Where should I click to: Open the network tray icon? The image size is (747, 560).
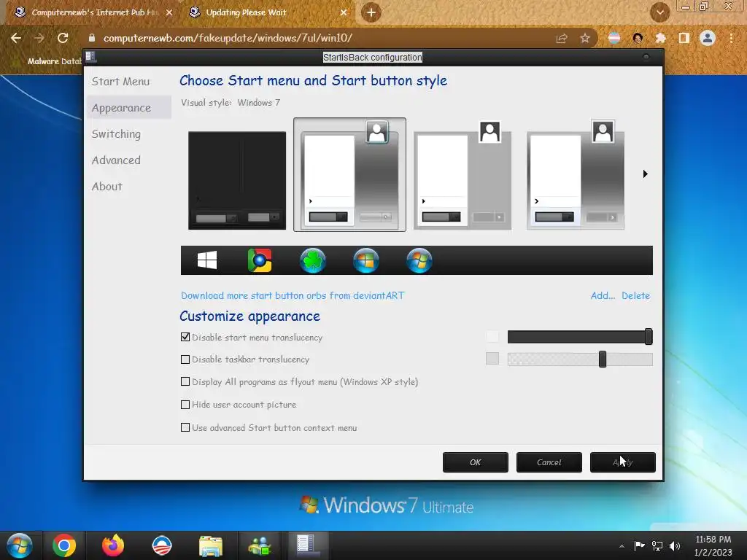click(x=657, y=545)
